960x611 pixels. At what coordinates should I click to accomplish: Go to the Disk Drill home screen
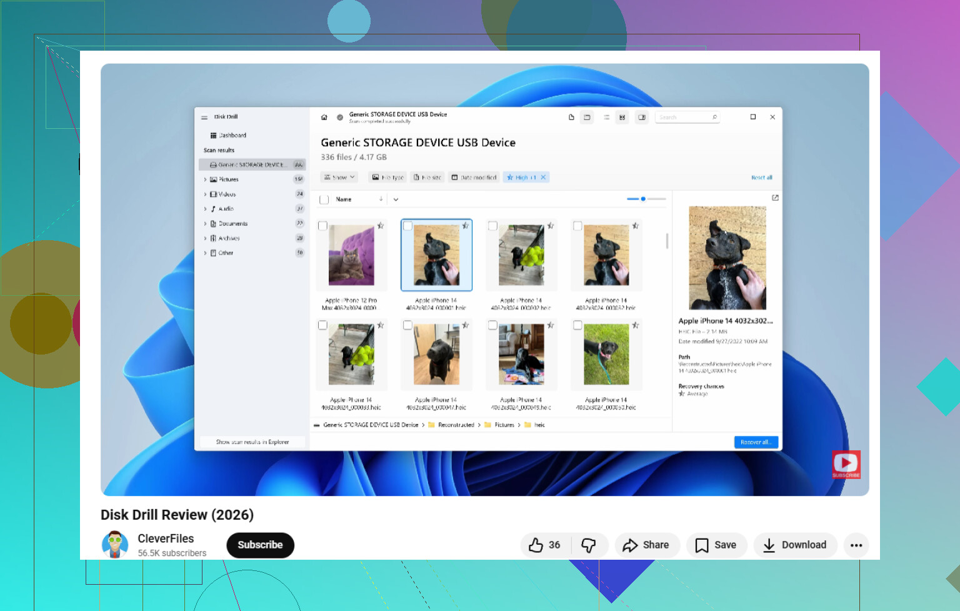click(x=324, y=118)
